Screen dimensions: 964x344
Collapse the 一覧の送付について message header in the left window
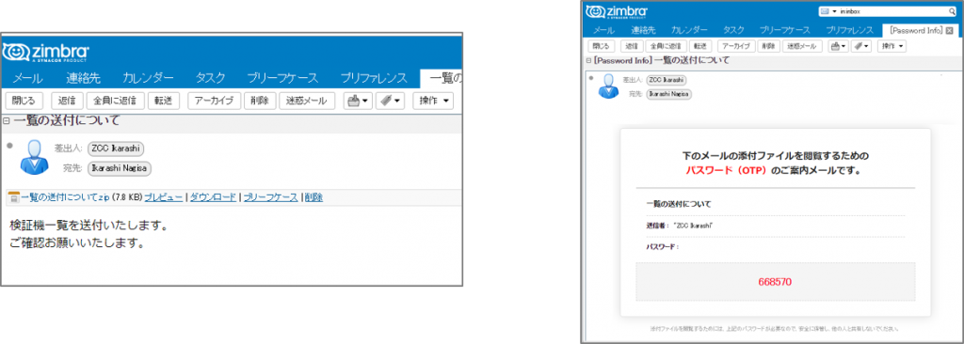[7, 120]
